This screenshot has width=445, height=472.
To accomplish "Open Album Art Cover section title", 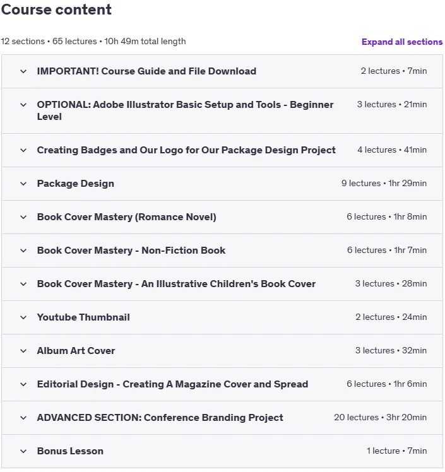I will coord(76,351).
